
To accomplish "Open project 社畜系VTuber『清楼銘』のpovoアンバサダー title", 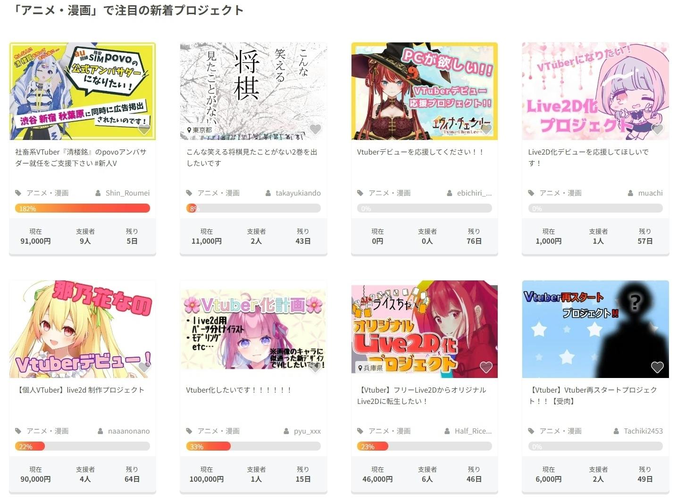I will (x=81, y=157).
